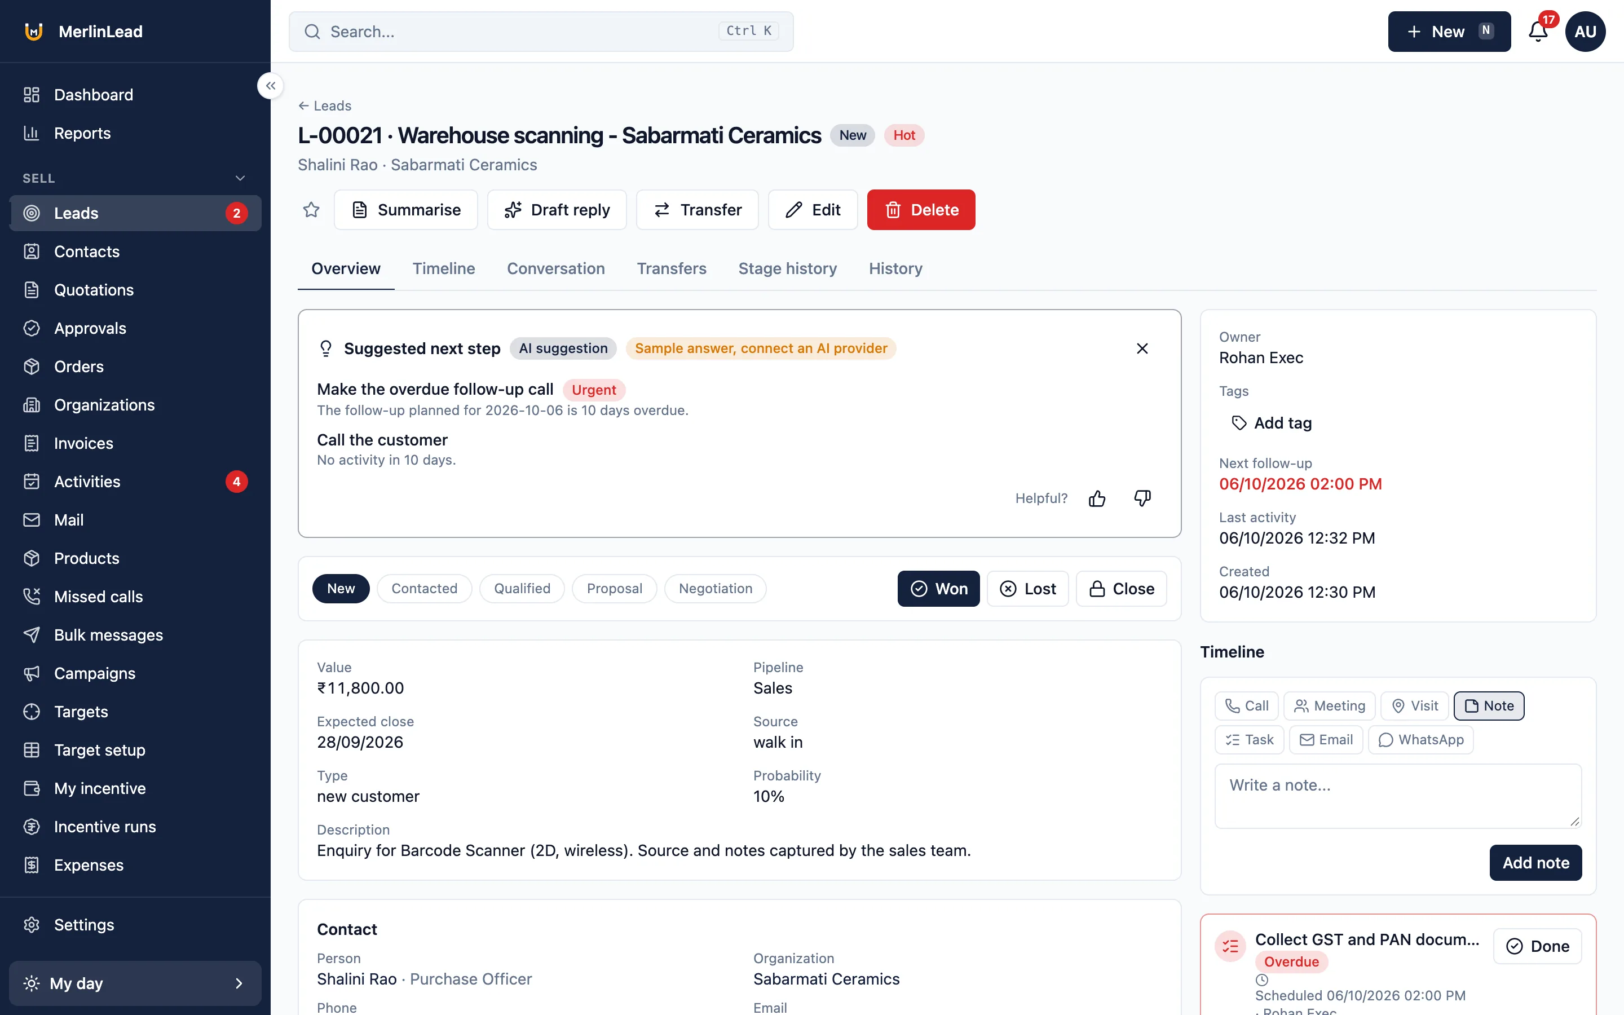Viewport: 1624px width, 1015px height.
Task: Select the Task activity type
Action: tap(1249, 740)
